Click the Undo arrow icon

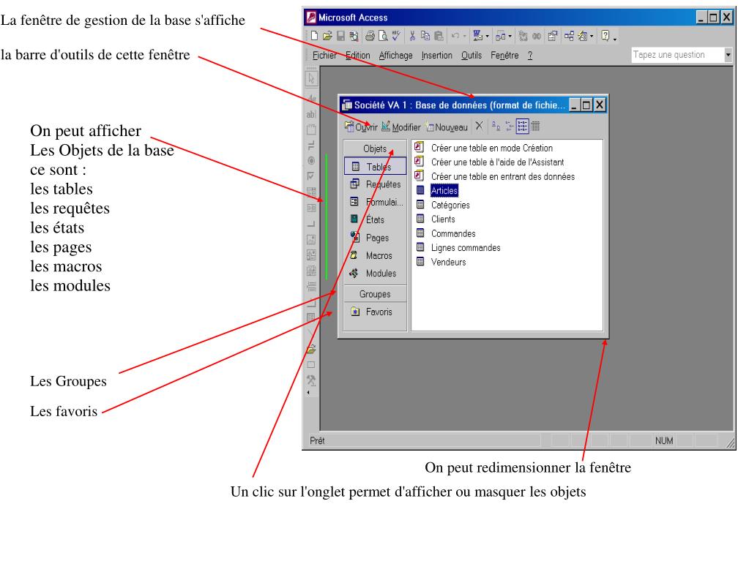point(455,35)
